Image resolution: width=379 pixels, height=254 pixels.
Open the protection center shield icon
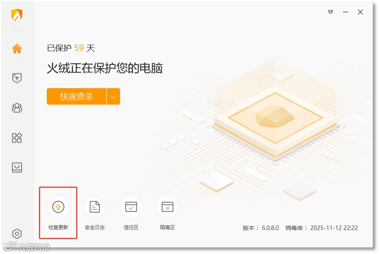[17, 78]
